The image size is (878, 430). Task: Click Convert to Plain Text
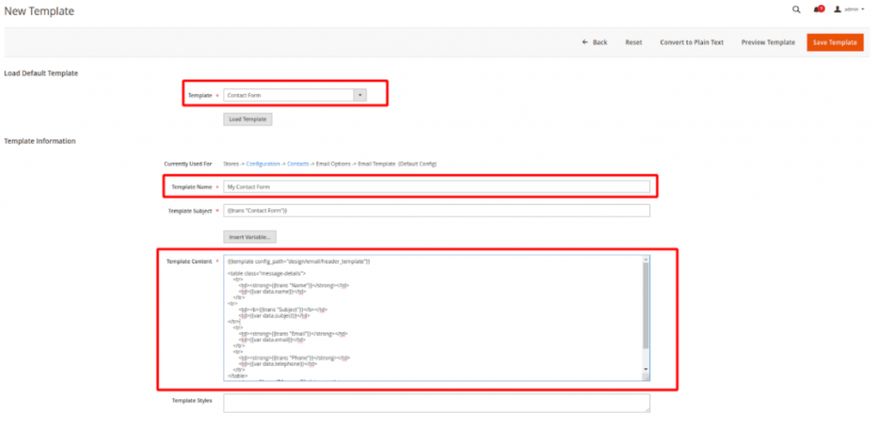[691, 42]
